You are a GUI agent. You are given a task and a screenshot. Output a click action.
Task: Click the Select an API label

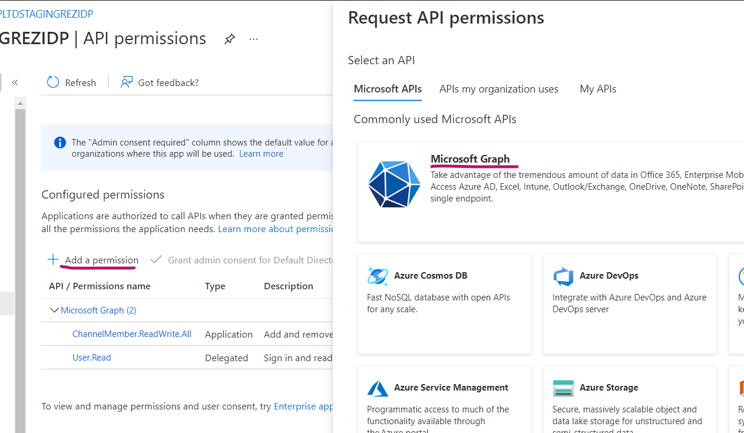381,60
